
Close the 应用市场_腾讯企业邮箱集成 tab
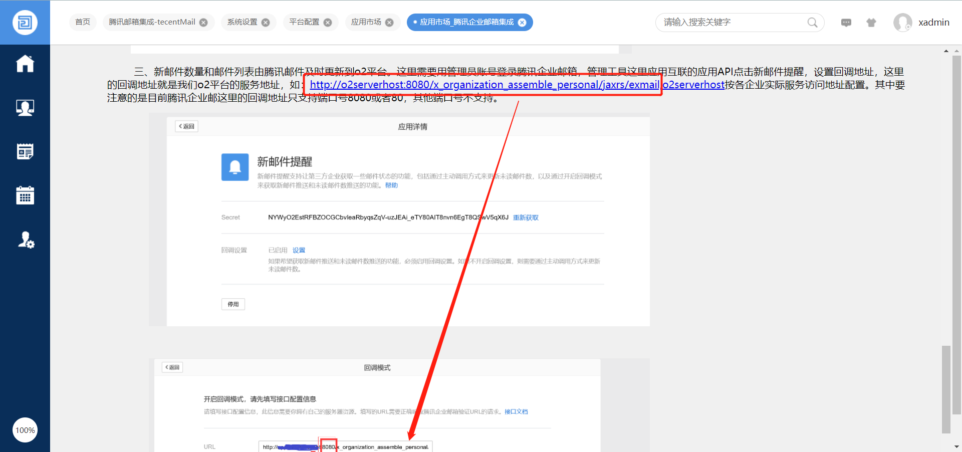click(522, 23)
